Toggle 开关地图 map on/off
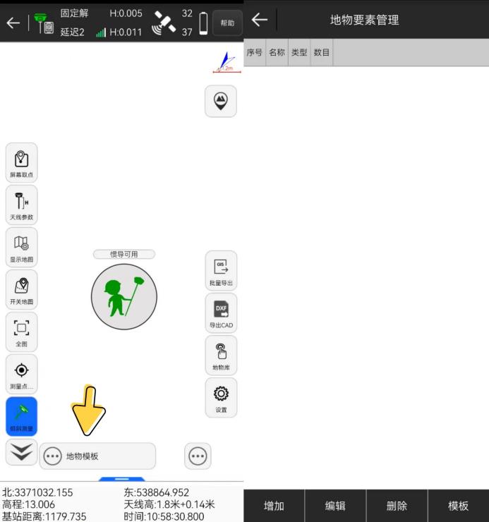This screenshot has height=522, width=489. pyautogui.click(x=21, y=290)
